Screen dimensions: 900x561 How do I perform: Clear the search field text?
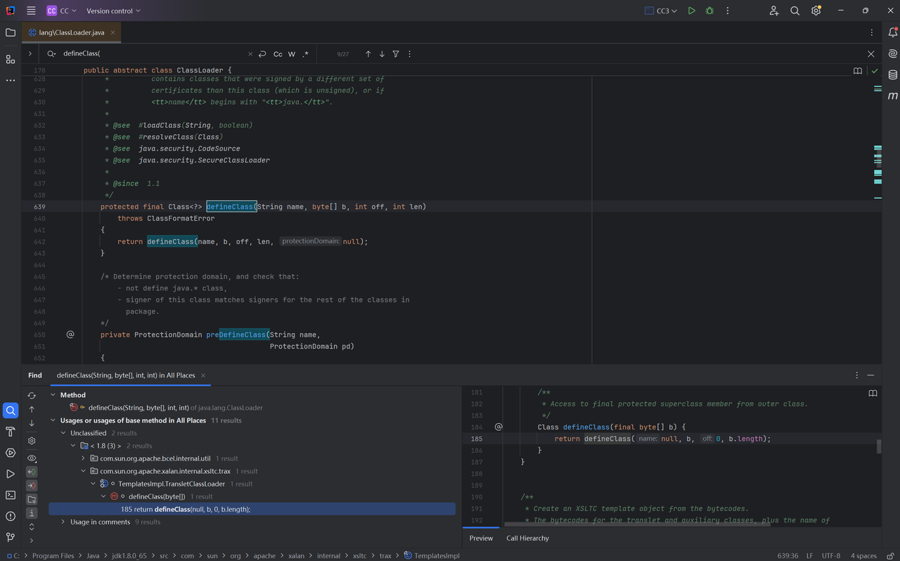pyautogui.click(x=250, y=53)
